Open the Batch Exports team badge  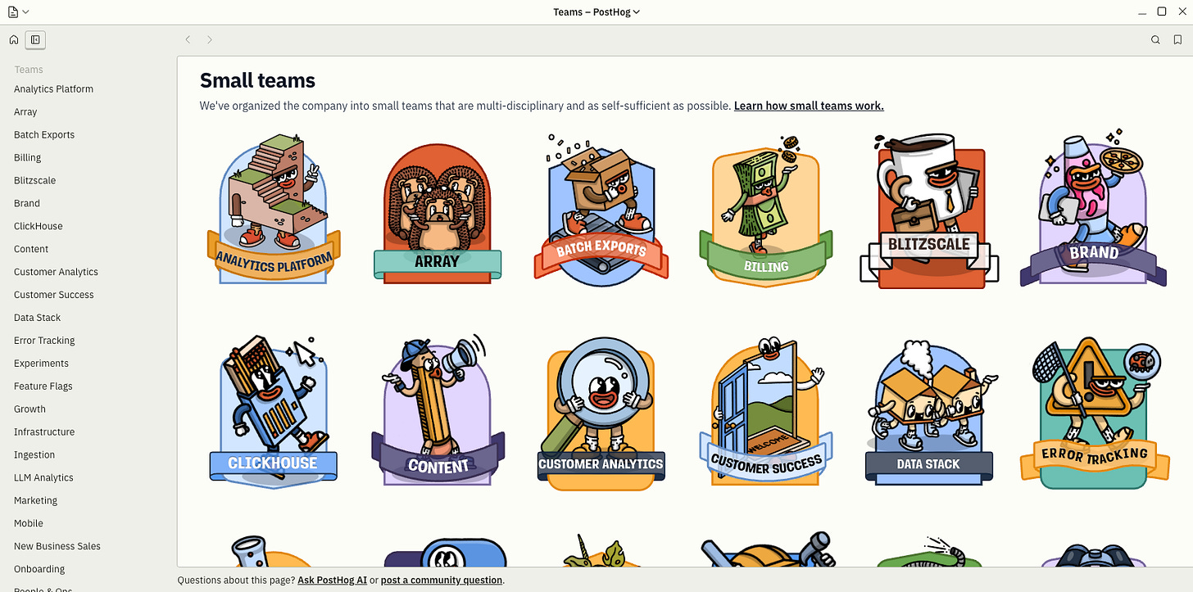coord(601,210)
